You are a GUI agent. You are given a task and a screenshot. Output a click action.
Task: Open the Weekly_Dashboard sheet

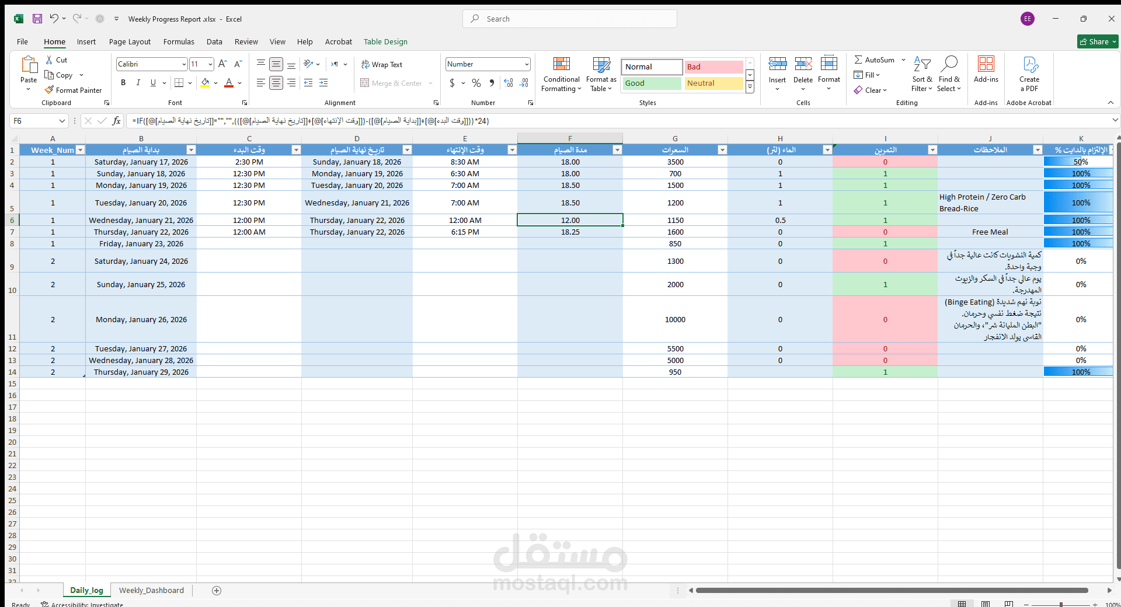151,590
